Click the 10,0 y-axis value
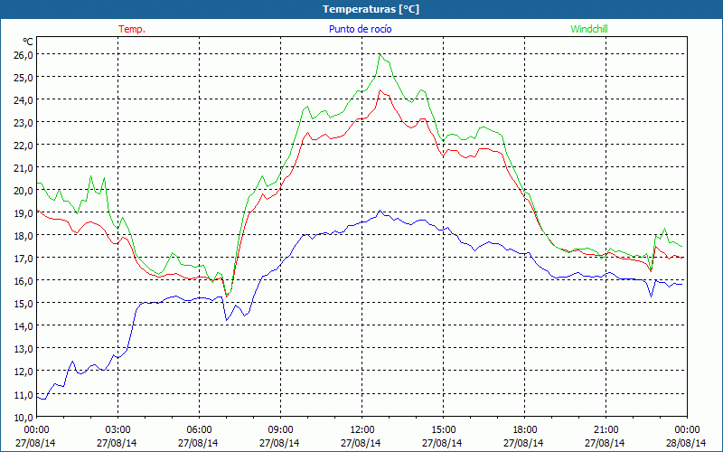This screenshot has height=452, width=723. click(22, 418)
